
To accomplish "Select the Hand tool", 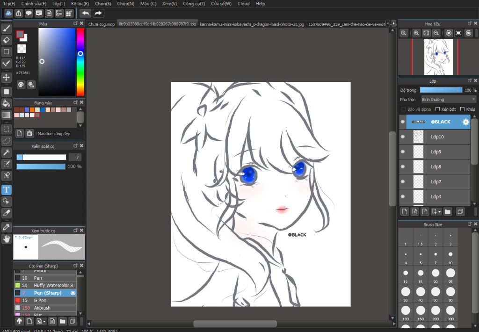I will tap(7, 239).
